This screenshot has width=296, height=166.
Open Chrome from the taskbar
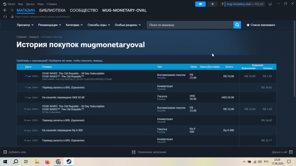click(x=58, y=162)
